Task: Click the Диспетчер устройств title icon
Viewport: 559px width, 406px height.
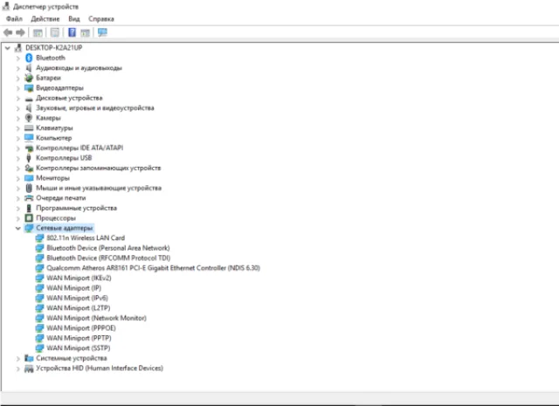Action: (x=6, y=6)
